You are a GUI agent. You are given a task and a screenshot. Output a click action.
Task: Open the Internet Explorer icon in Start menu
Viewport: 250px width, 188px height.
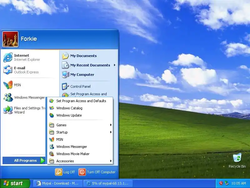(x=8, y=57)
